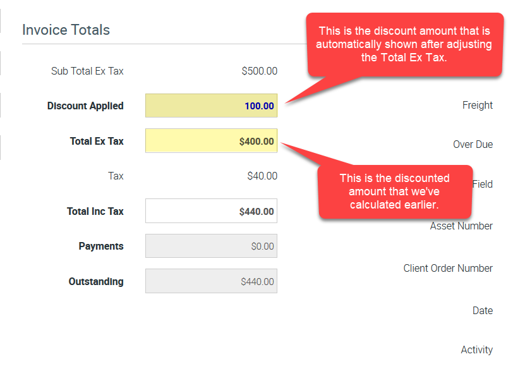Click the Activity label
This screenshot has height=383, width=513.
476,350
